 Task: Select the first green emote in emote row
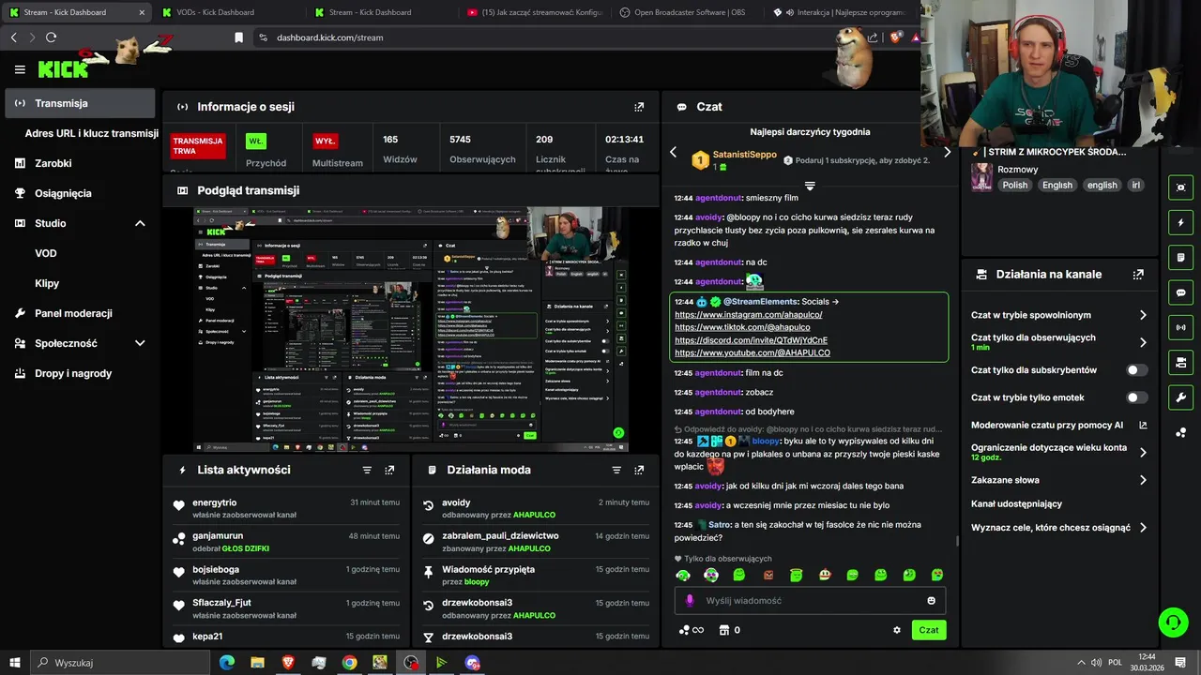coord(683,575)
